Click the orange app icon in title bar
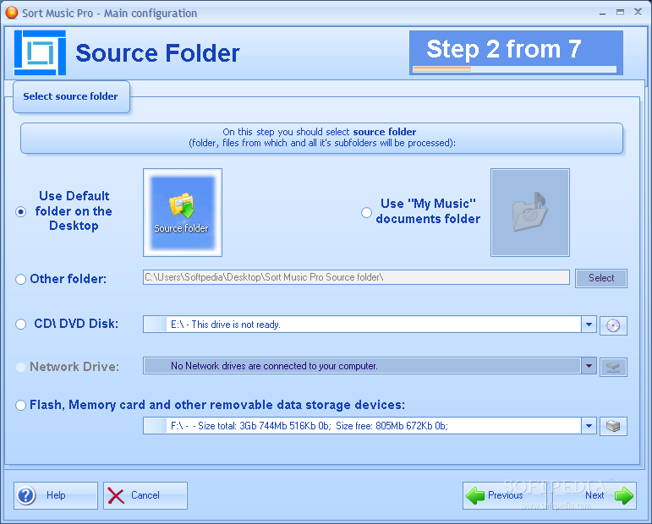 11,13
